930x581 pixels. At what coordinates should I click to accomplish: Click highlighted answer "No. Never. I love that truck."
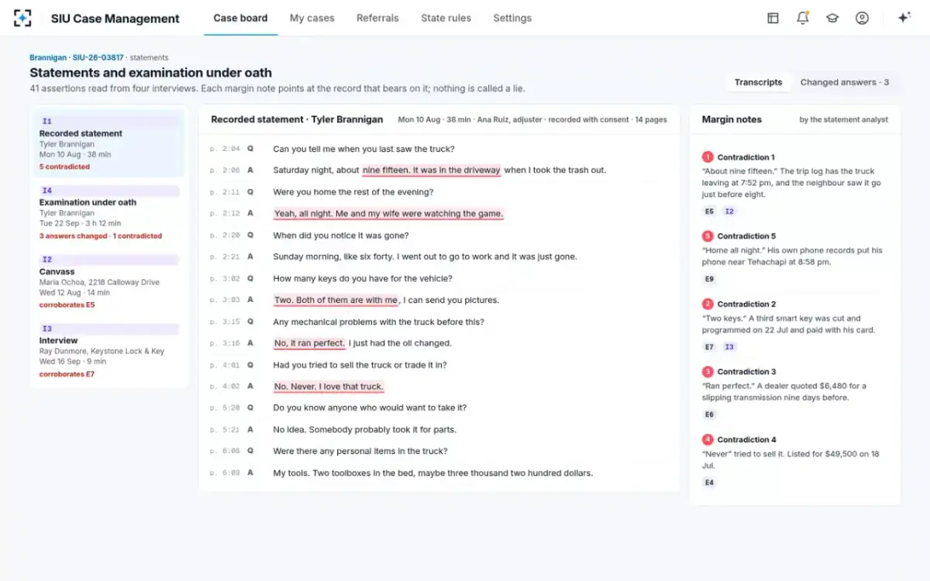pyautogui.click(x=329, y=387)
